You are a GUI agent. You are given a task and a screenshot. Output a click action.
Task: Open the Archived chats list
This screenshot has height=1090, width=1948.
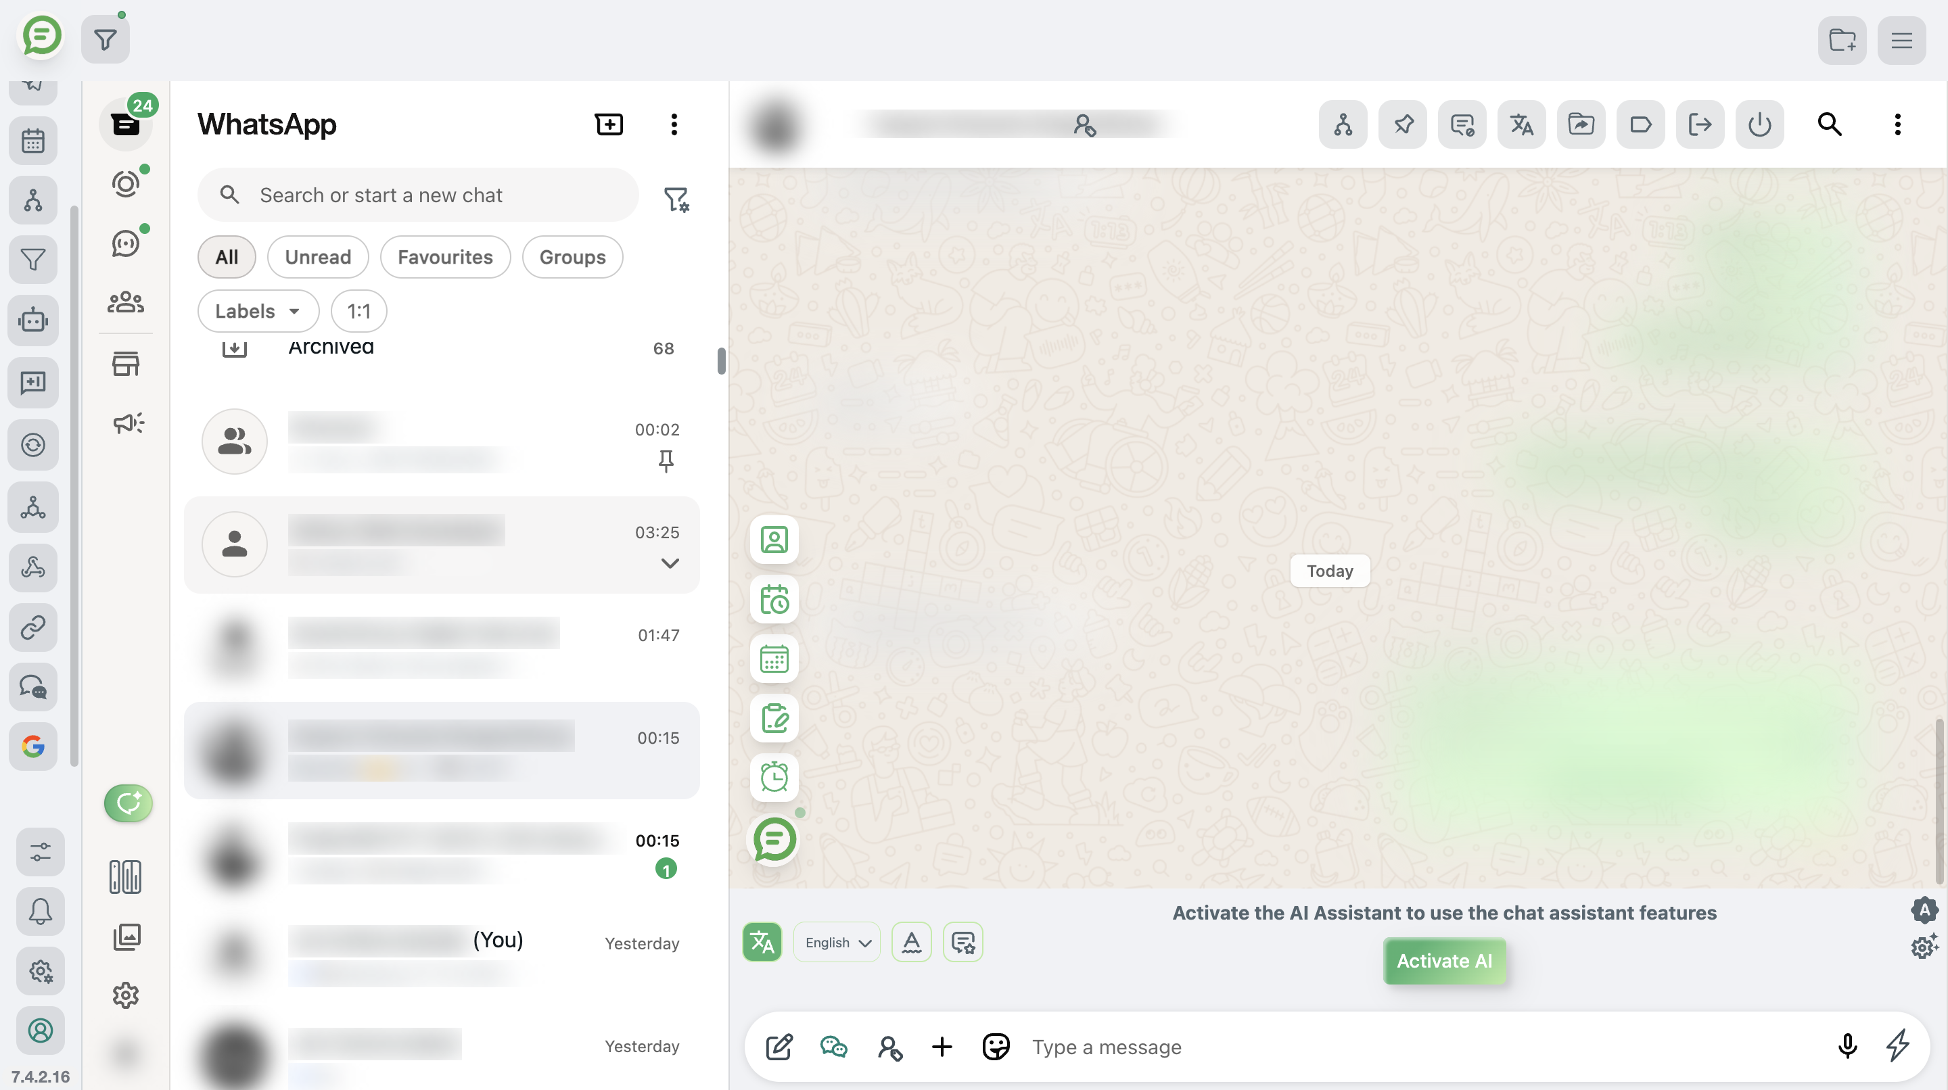click(331, 347)
